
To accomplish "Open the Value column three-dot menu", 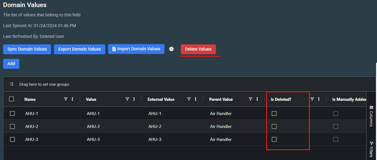I will click(134, 99).
